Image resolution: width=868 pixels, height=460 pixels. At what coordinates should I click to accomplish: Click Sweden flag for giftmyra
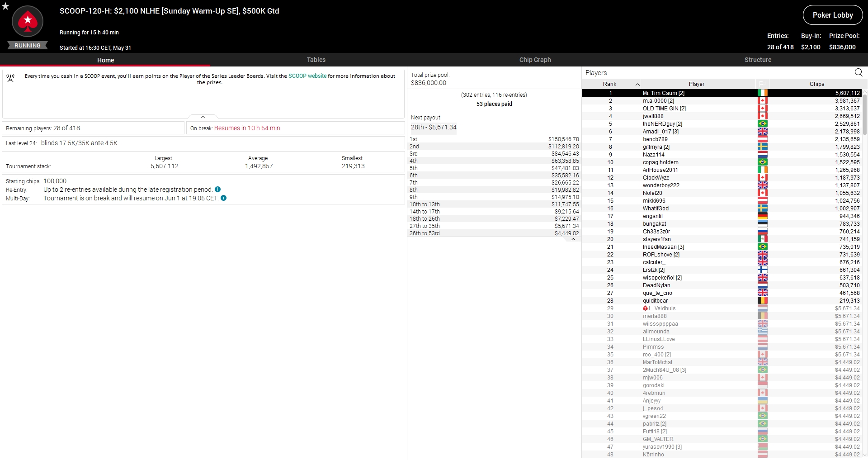pos(762,147)
